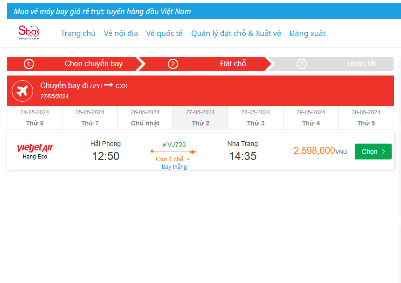
Task: Click the step 1 circle number
Action: point(29,64)
